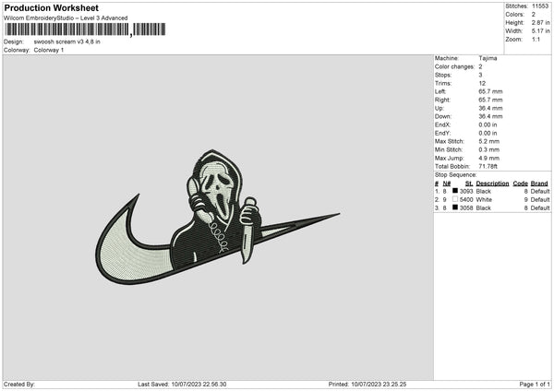Image resolution: width=554 pixels, height=391 pixels.
Task: Click the "Stop Sequence:" heading
Action: (456, 174)
